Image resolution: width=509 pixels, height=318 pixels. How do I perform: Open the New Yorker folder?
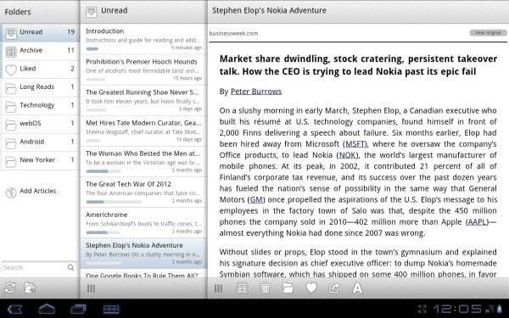(x=40, y=160)
